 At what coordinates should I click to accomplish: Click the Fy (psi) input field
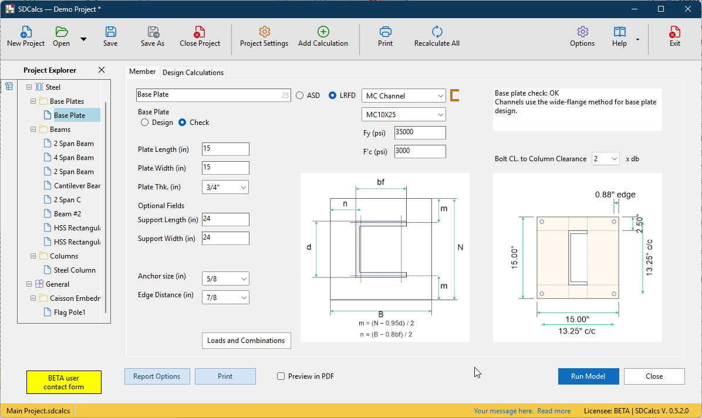tap(420, 132)
